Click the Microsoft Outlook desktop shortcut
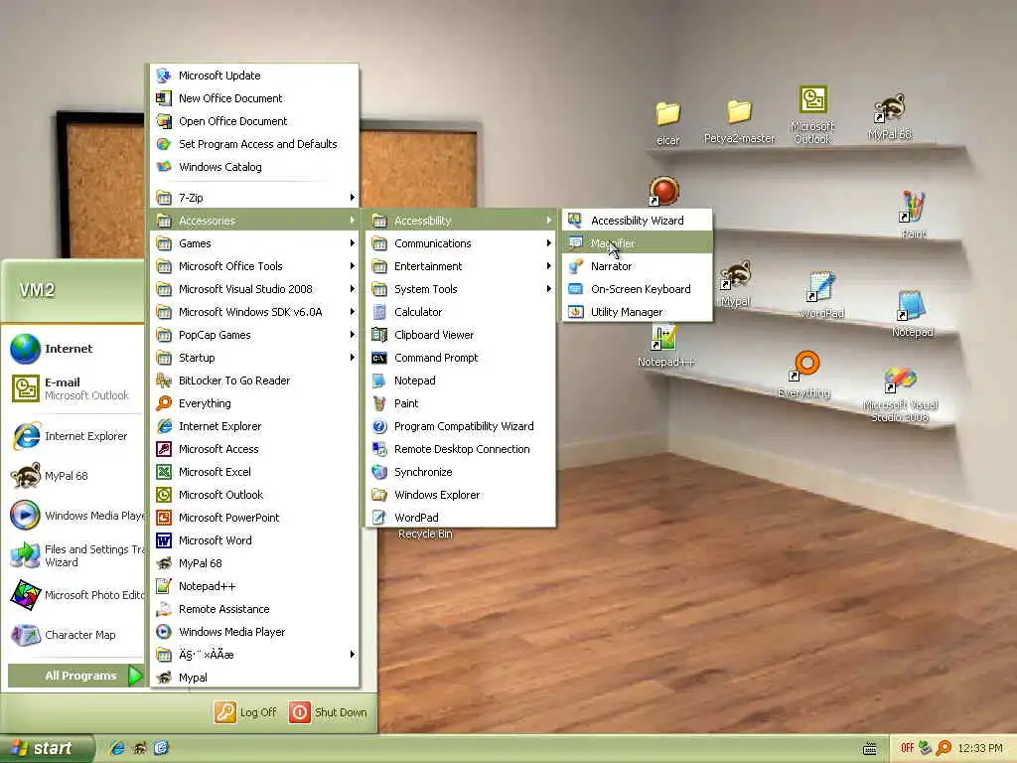 812,115
